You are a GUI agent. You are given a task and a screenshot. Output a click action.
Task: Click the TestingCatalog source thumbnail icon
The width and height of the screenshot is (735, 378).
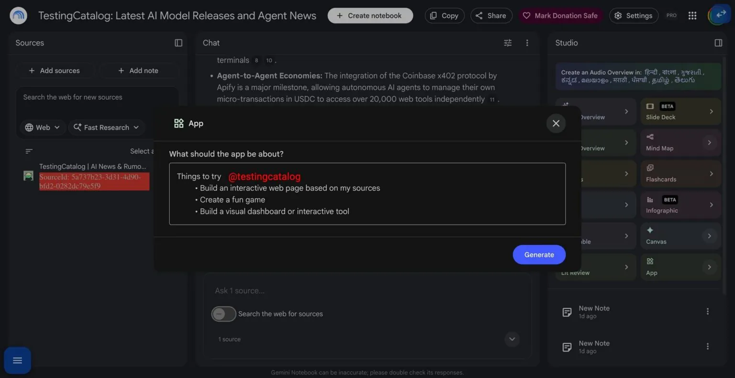28,176
